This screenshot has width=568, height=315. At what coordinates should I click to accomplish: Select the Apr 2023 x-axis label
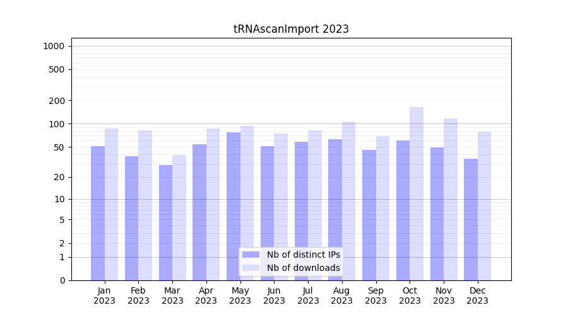(206, 295)
